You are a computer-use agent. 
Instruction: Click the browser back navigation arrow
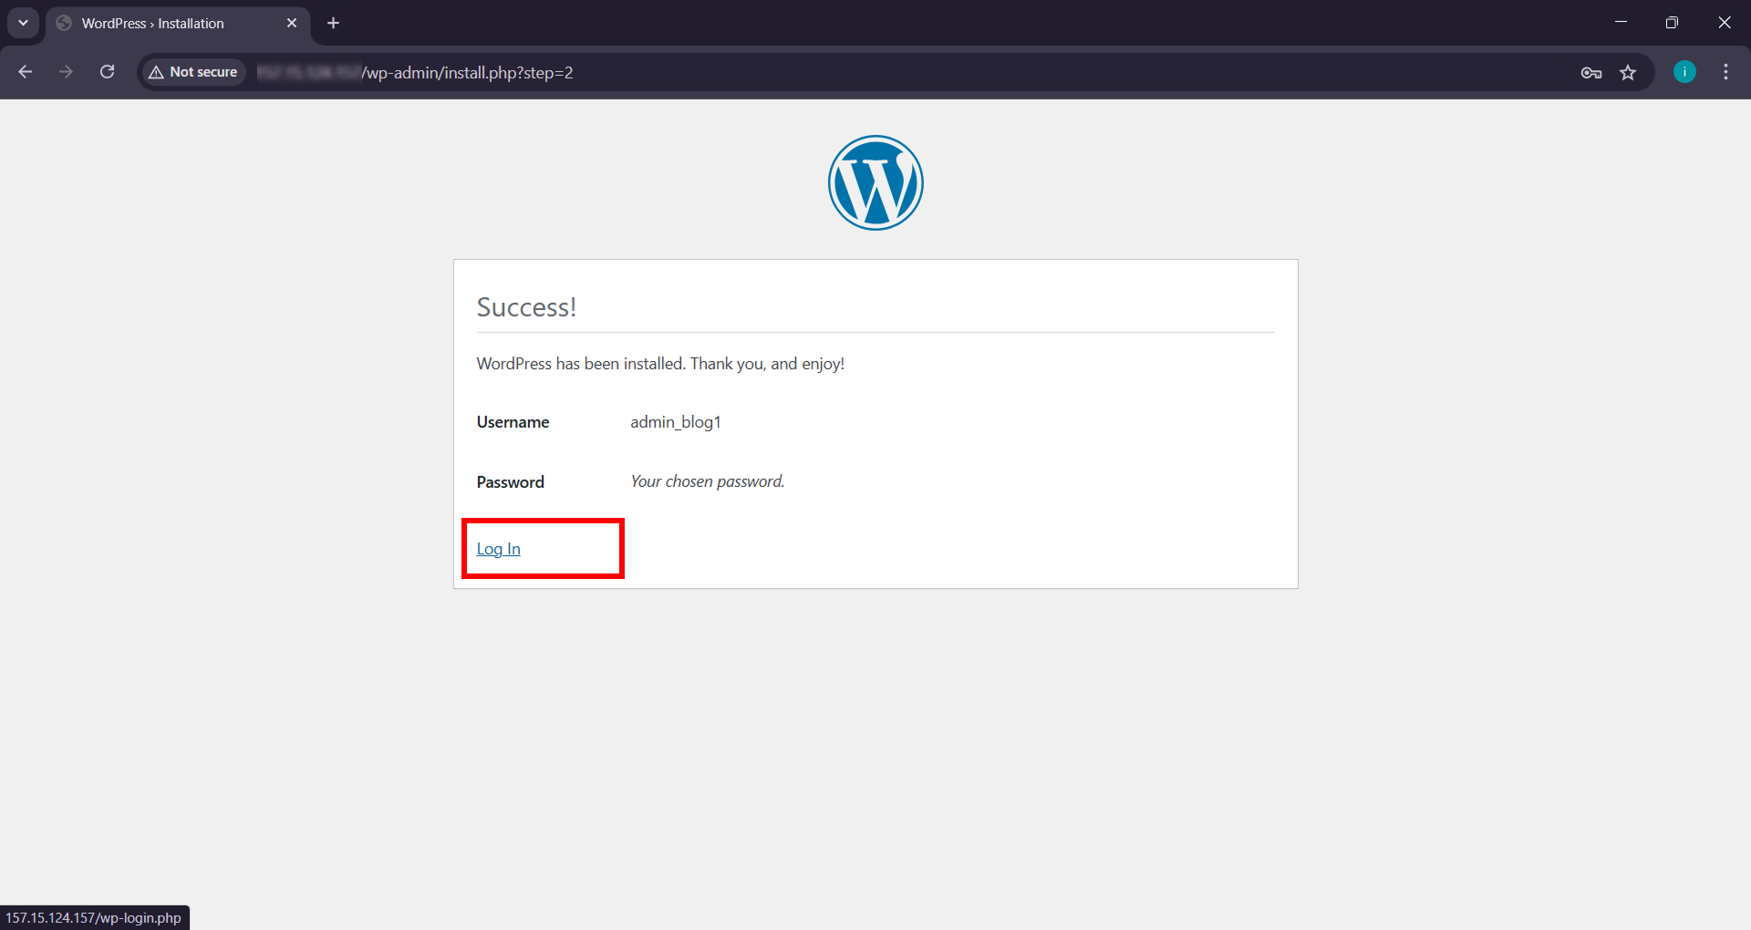[25, 72]
